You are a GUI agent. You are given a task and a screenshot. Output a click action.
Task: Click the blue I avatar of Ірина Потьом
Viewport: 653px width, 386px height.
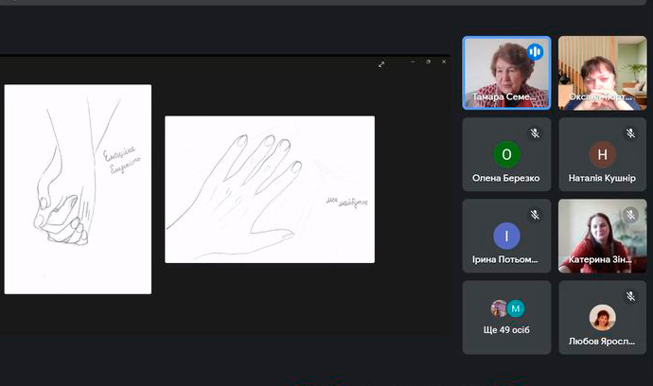[x=506, y=236]
